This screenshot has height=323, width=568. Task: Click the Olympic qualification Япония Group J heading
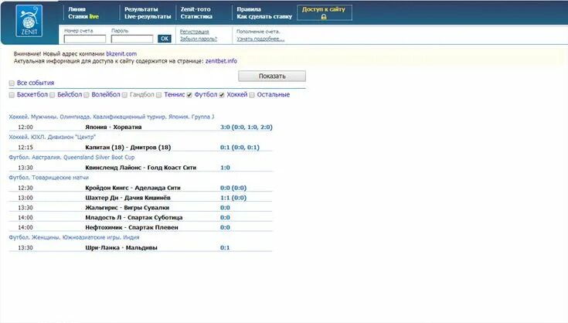point(111,117)
